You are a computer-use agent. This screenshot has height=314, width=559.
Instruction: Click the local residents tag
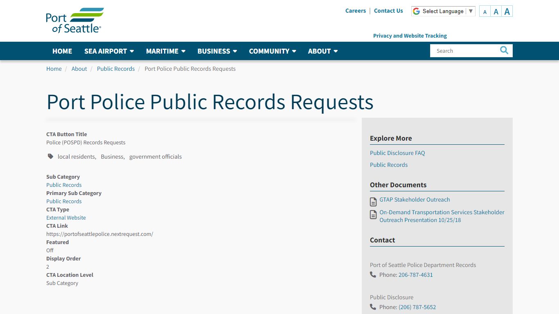[76, 157]
